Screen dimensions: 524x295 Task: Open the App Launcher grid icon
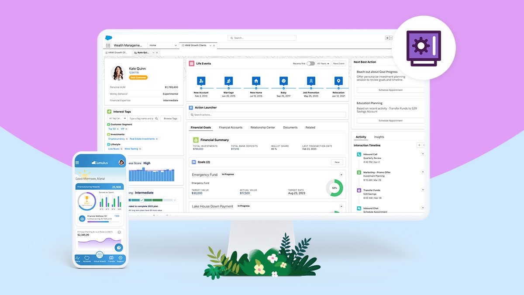point(108,45)
